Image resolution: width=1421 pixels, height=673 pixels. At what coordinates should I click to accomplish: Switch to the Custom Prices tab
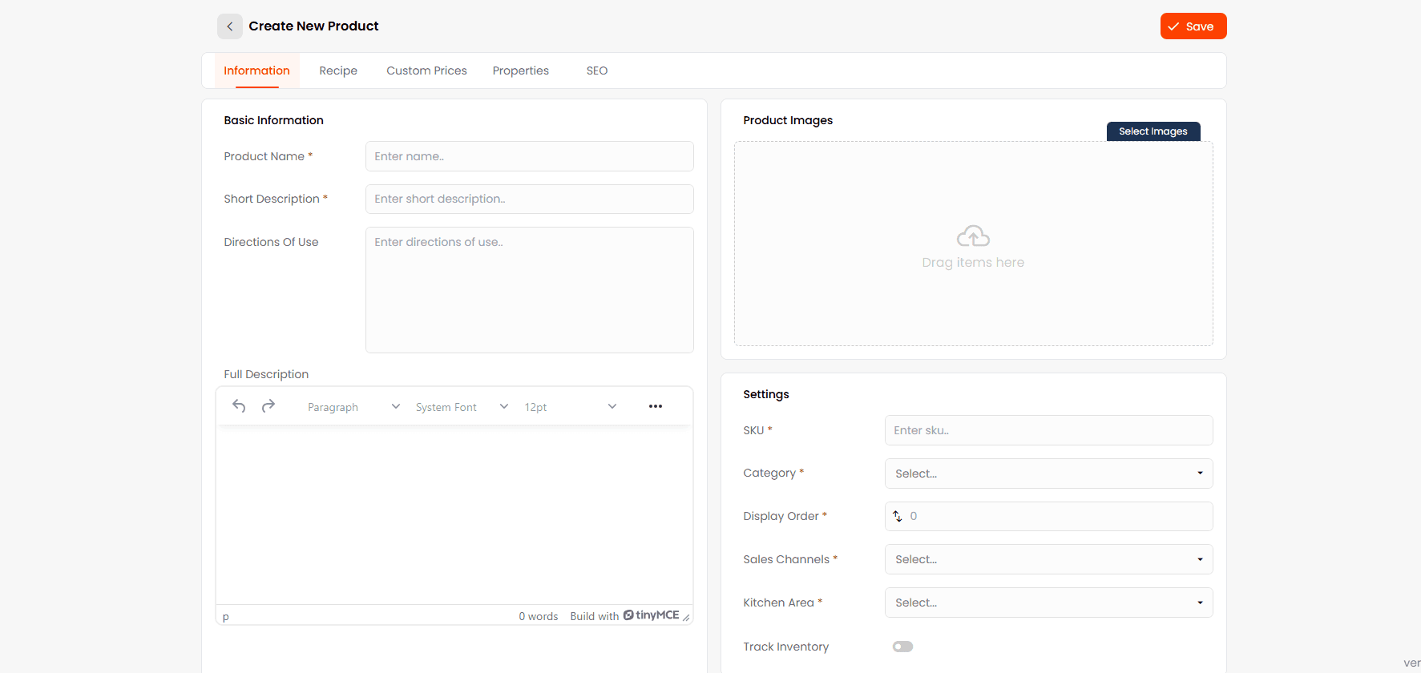[426, 71]
